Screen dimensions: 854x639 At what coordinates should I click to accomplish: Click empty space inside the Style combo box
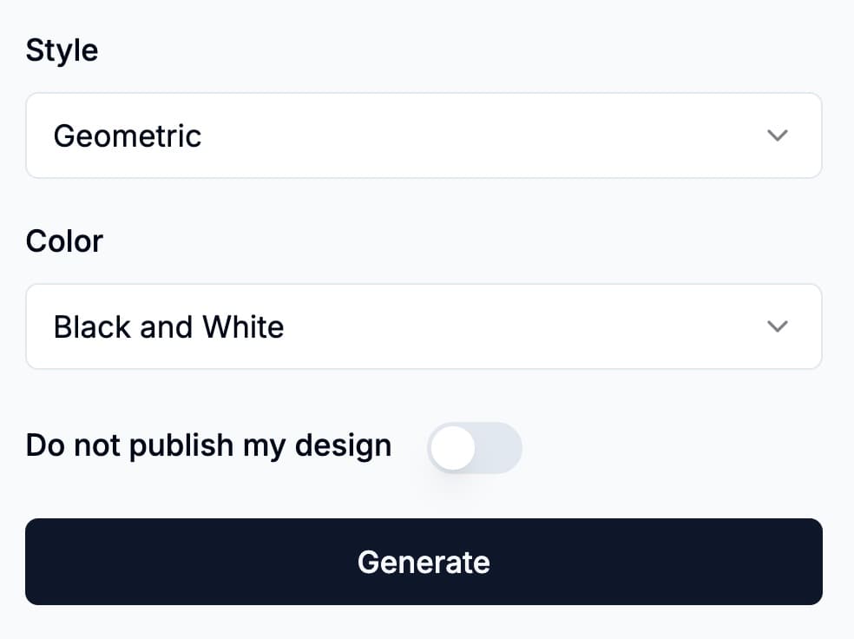(486, 135)
